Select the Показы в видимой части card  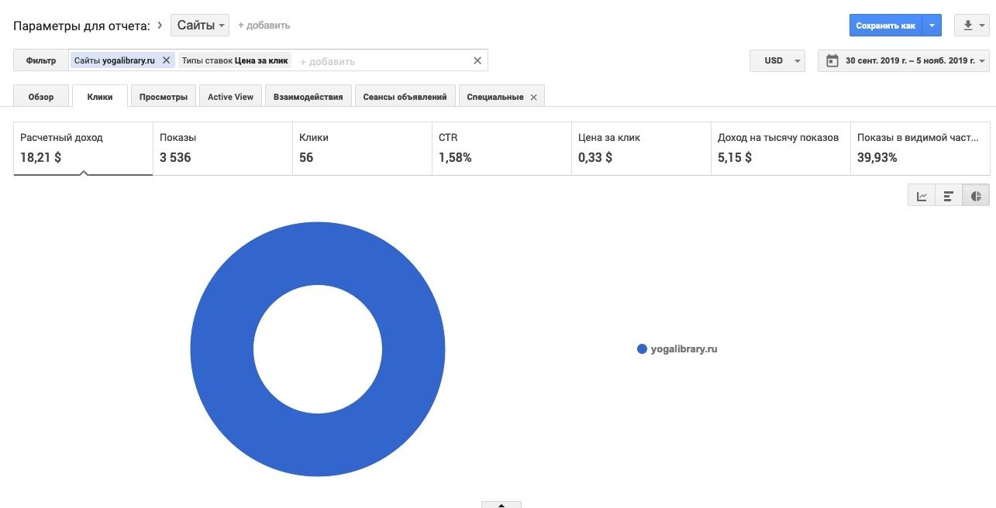coord(920,148)
